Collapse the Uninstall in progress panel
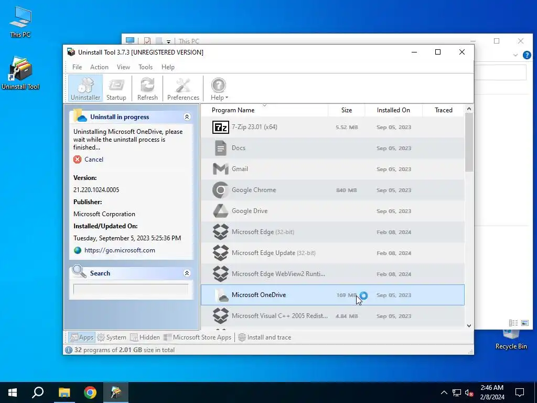The image size is (537, 403). 187,117
